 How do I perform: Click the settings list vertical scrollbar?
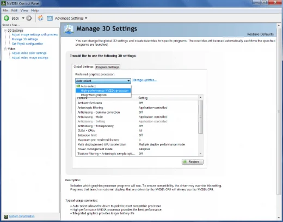pyautogui.click(x=200, y=125)
